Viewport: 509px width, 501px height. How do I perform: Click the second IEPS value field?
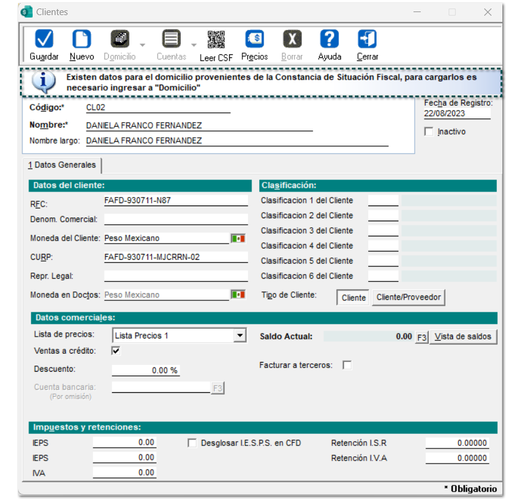(125, 457)
